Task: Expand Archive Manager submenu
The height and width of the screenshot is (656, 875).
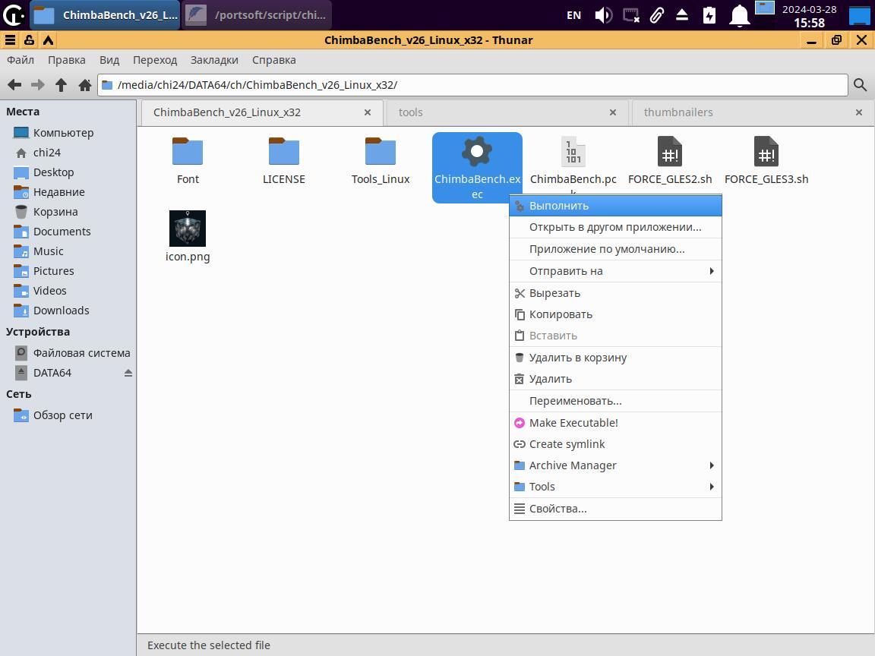Action: coord(615,465)
